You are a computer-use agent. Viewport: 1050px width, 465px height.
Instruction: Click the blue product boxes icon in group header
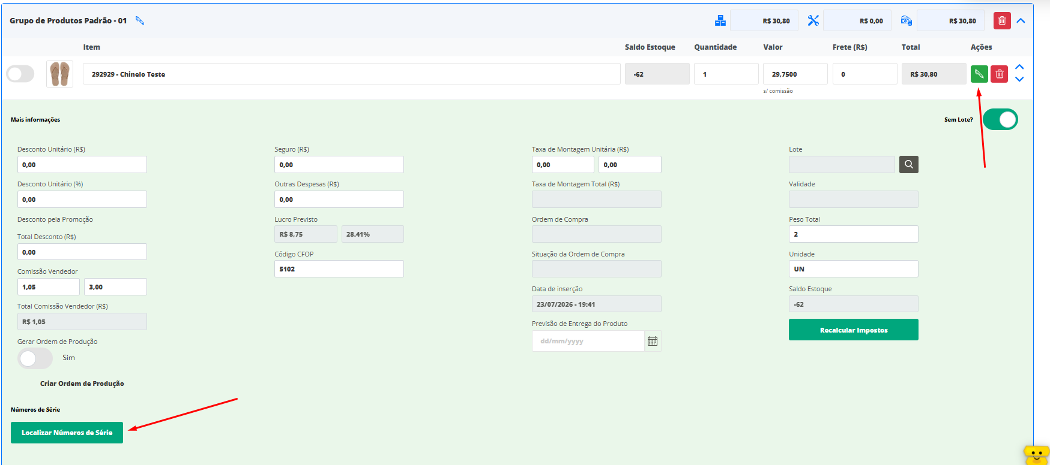coord(720,21)
